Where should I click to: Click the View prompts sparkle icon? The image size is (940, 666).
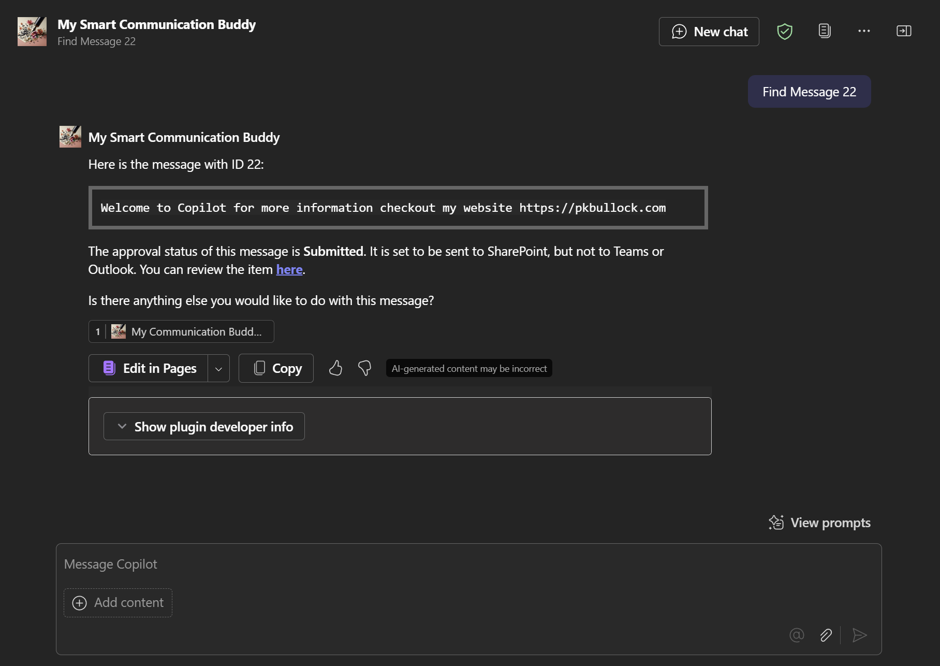point(776,522)
